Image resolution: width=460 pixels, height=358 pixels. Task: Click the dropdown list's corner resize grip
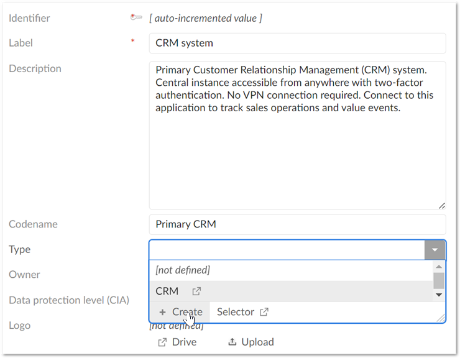point(441,318)
